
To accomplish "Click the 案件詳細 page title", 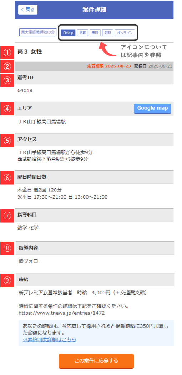I will point(94,10).
